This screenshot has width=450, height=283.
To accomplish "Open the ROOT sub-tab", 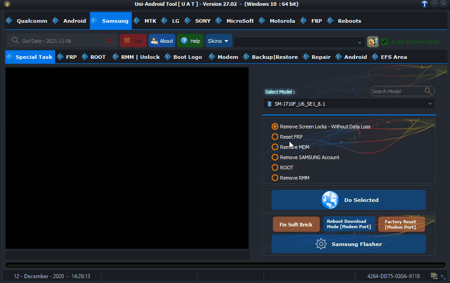I will [94, 57].
